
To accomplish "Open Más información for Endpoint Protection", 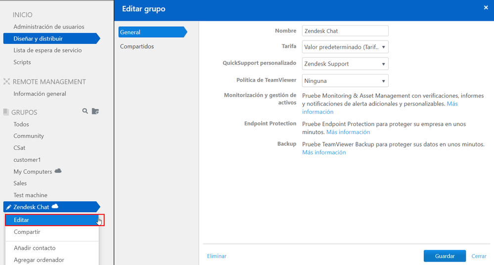I will [x=348, y=132].
